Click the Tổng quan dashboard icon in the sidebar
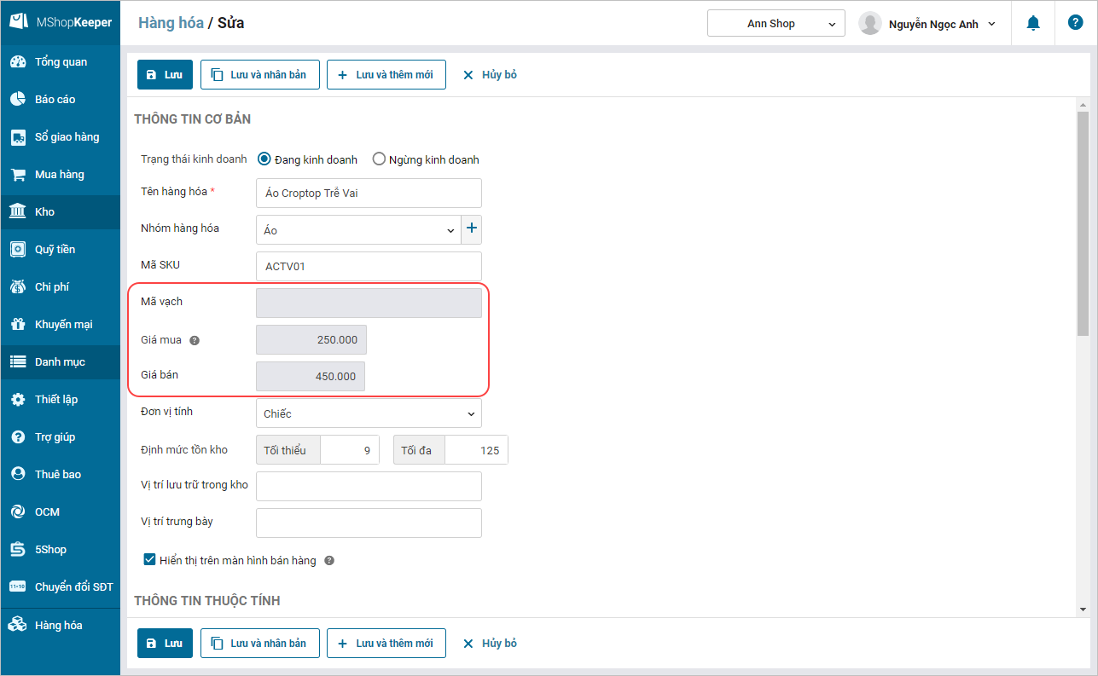 18,62
